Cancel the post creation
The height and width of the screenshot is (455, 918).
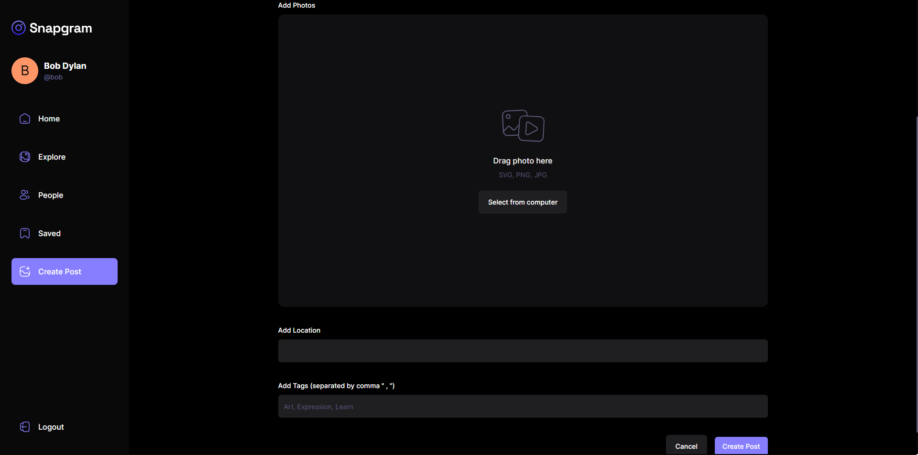[x=686, y=446]
